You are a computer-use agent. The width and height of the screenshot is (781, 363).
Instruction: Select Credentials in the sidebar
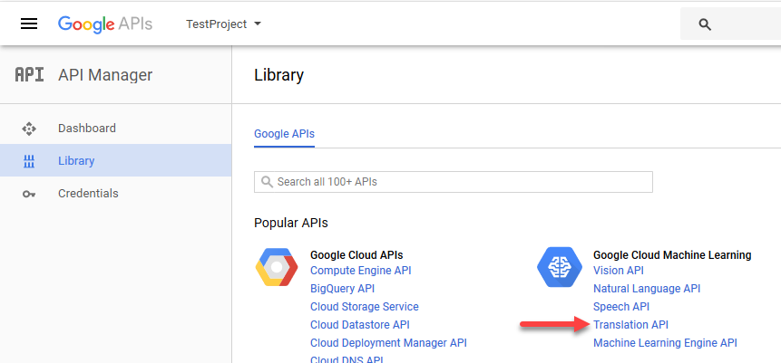point(88,194)
